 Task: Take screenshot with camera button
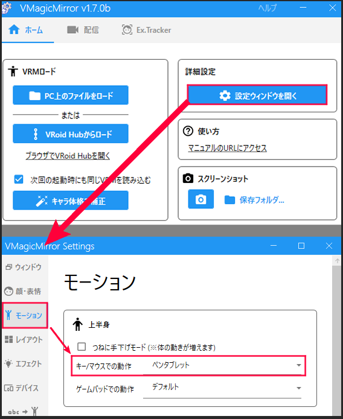coord(200,199)
